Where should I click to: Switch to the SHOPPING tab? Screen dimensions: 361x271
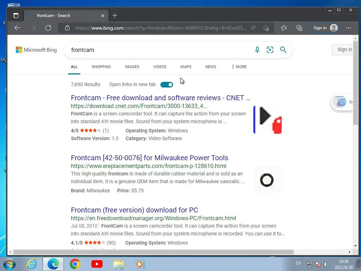101,67
